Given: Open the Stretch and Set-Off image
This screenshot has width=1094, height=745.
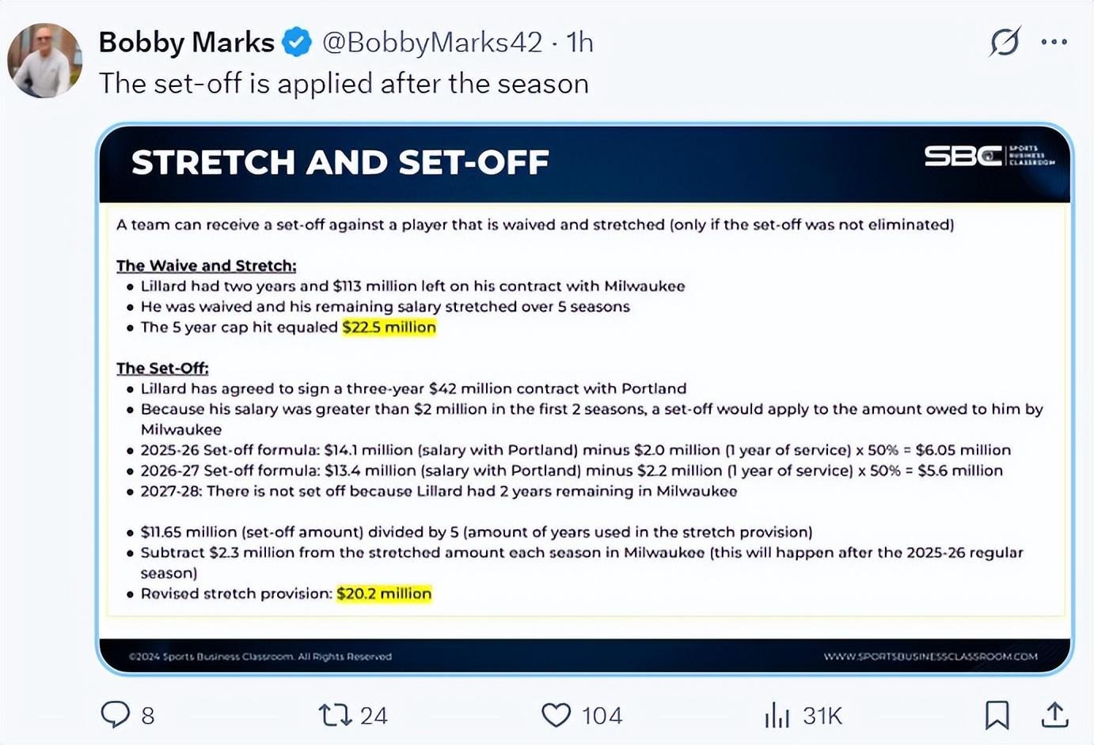Looking at the screenshot, I should [x=584, y=399].
